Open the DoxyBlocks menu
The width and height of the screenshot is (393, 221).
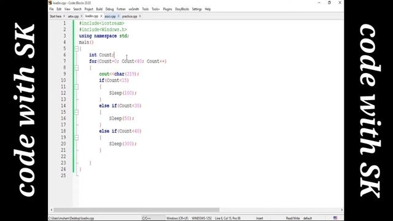(182, 9)
